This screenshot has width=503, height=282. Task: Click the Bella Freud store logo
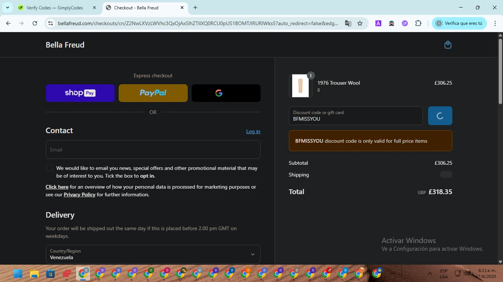pyautogui.click(x=65, y=45)
